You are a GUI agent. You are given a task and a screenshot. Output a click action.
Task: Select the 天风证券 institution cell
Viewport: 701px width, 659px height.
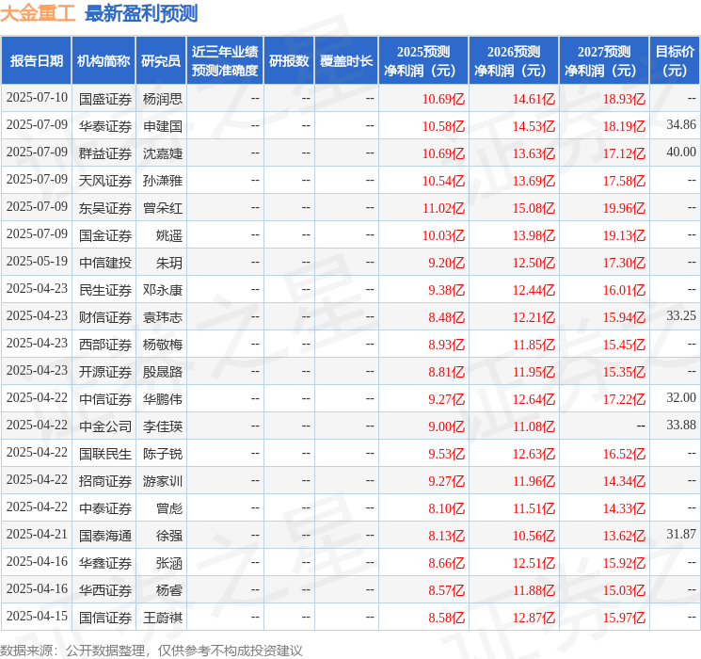pyautogui.click(x=105, y=181)
